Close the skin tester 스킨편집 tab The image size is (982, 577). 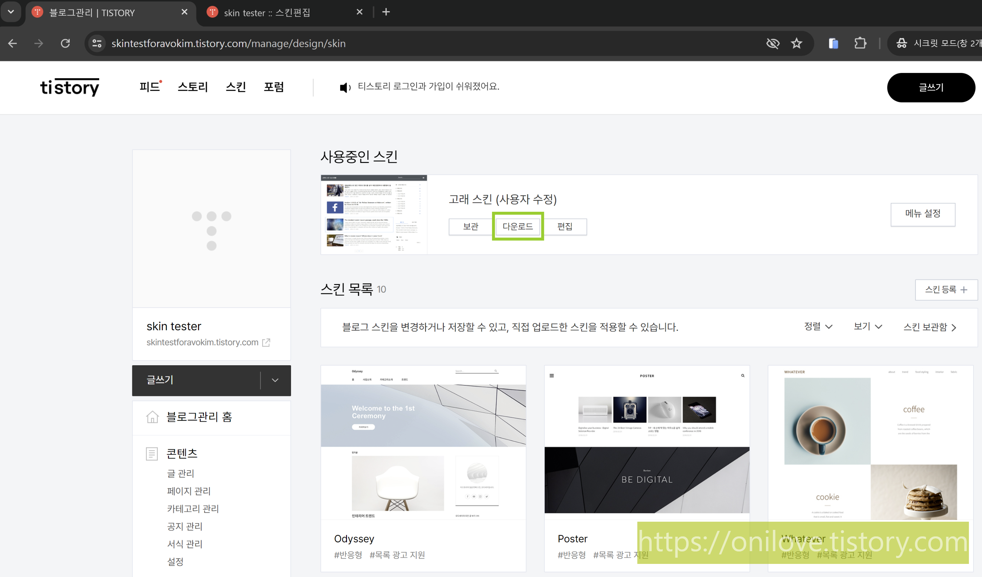point(359,12)
